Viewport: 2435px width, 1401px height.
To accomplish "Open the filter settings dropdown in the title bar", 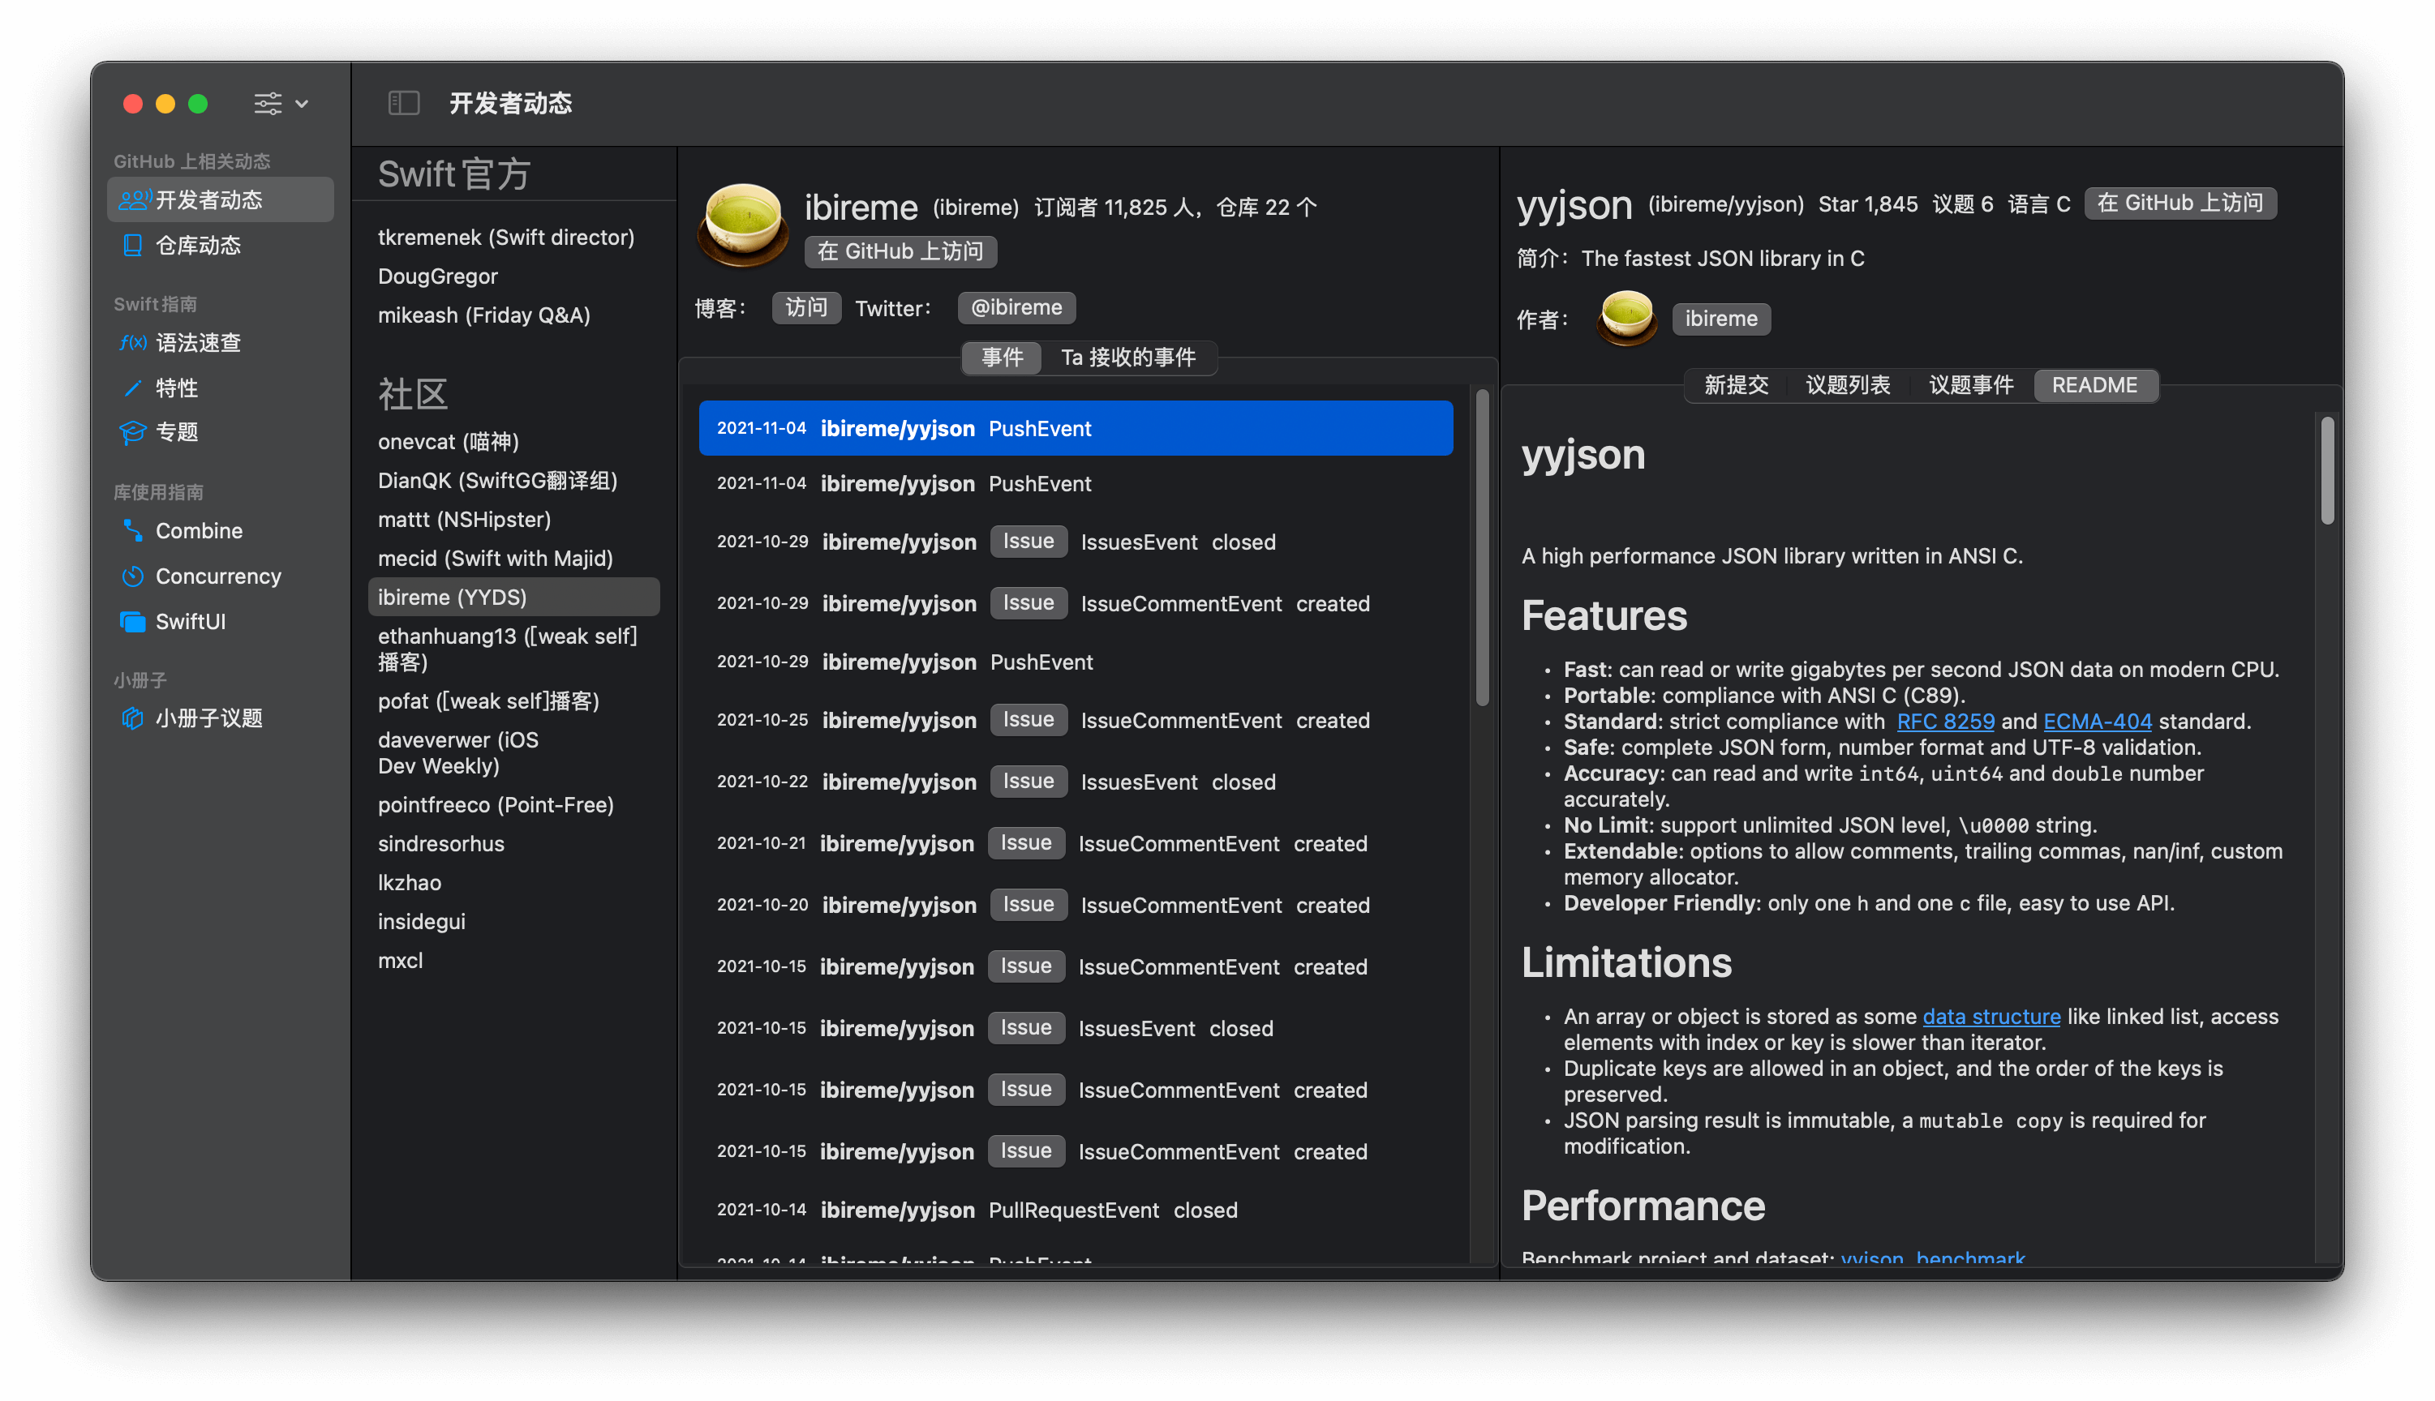I will pyautogui.click(x=280, y=103).
